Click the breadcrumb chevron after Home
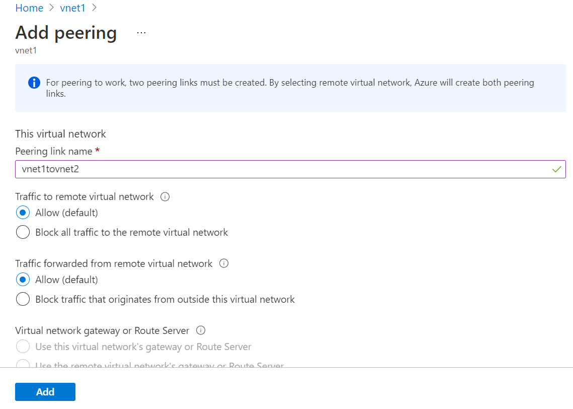Image resolution: width=573 pixels, height=409 pixels. click(51, 8)
